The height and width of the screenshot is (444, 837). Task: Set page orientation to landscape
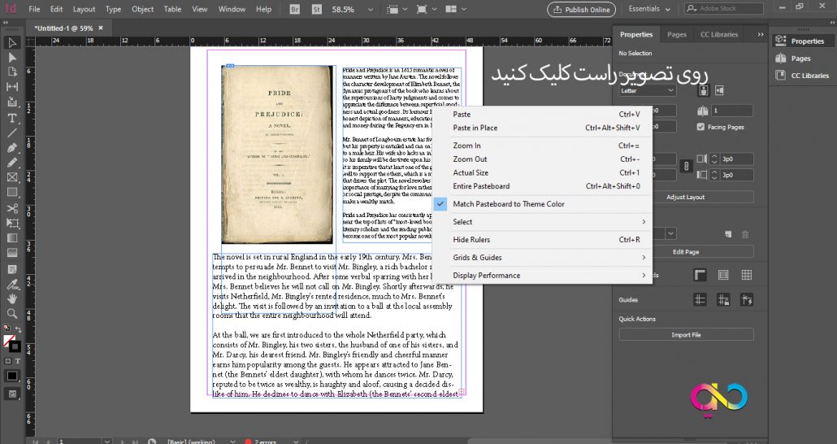coord(719,90)
